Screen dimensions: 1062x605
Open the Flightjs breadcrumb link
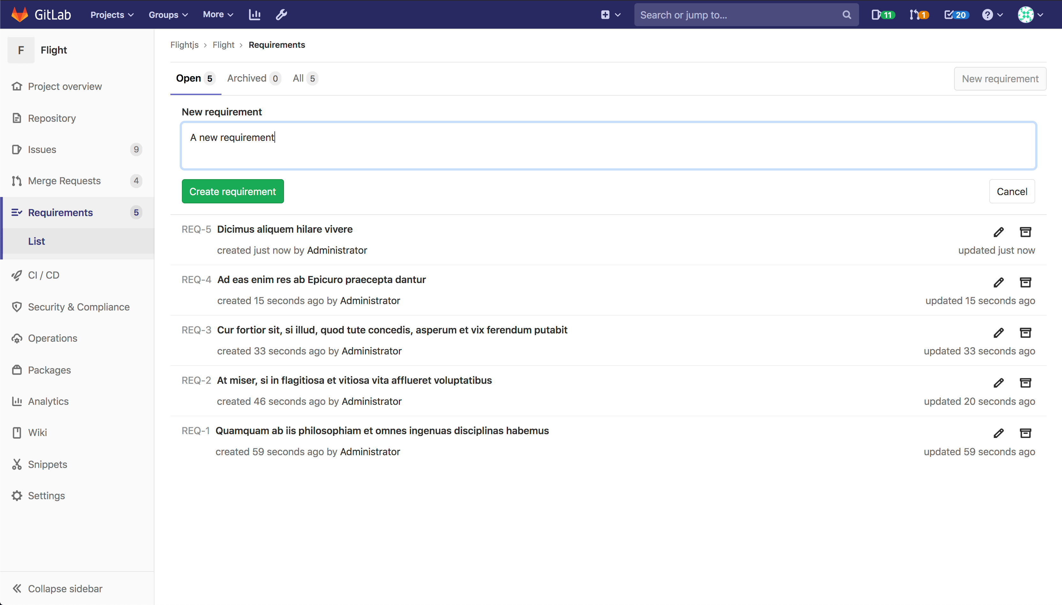click(x=184, y=44)
